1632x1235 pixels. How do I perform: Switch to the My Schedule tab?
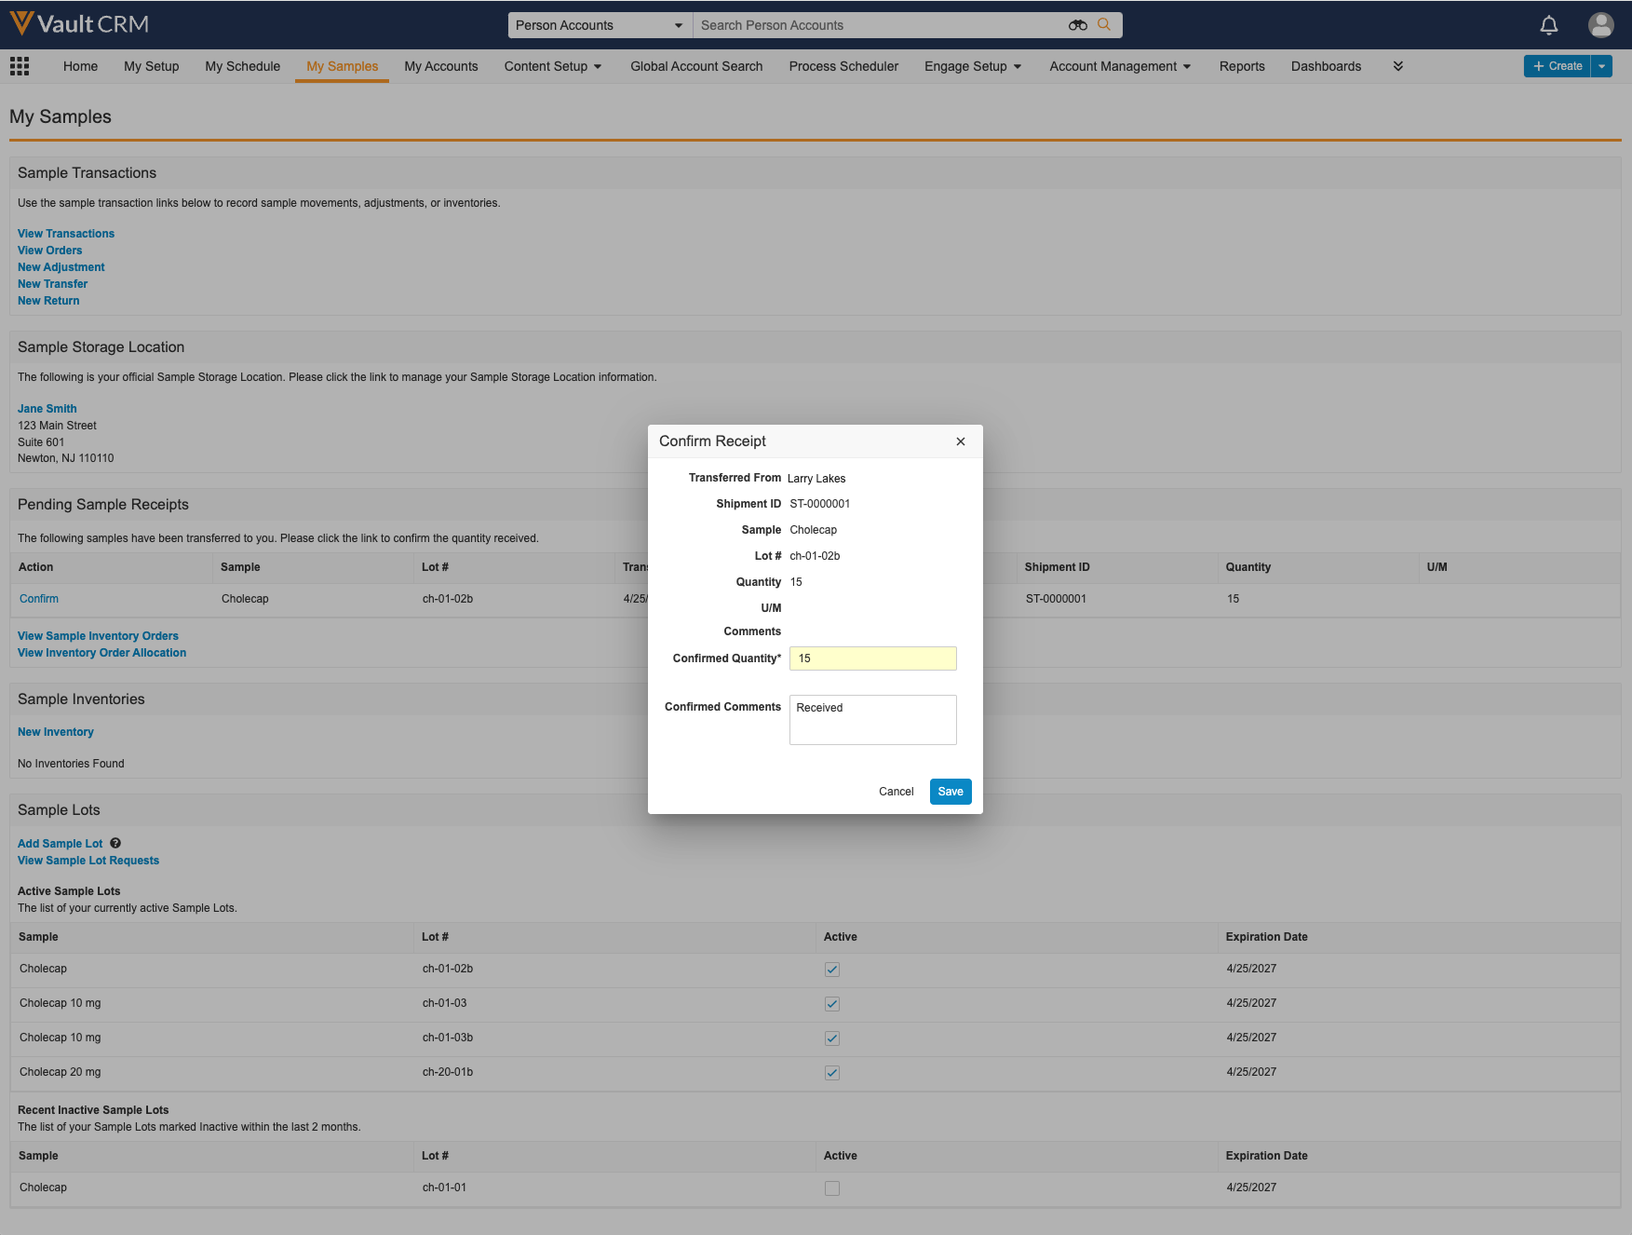coord(242,66)
